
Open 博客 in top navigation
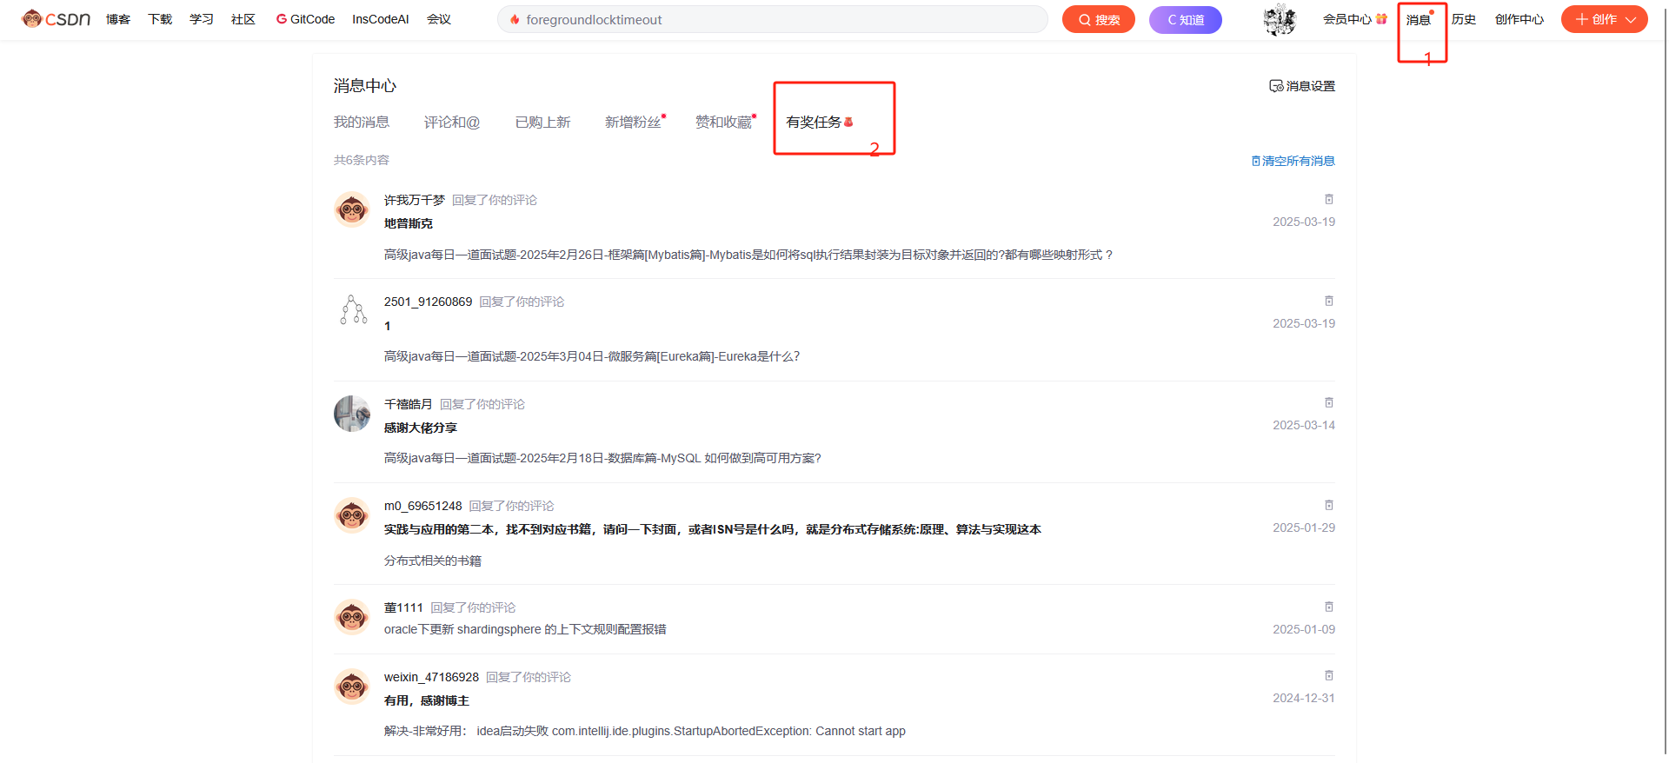click(118, 19)
